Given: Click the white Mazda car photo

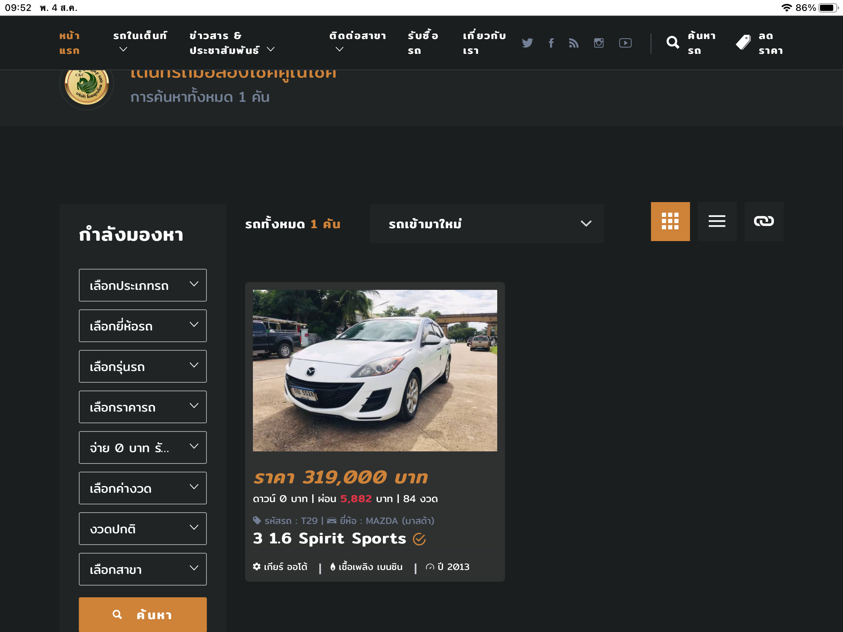Looking at the screenshot, I should tap(375, 371).
